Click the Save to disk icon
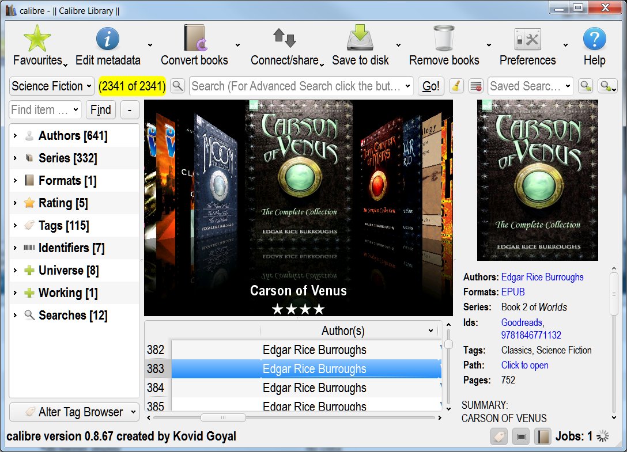 click(360, 37)
